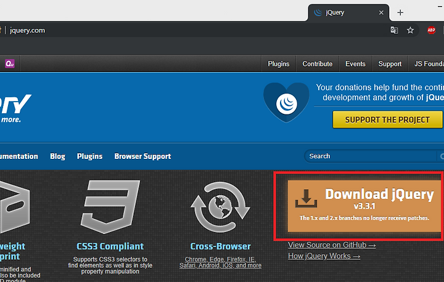Click the lightweight footprint box icon
The height and width of the screenshot is (282, 444).
[14, 208]
